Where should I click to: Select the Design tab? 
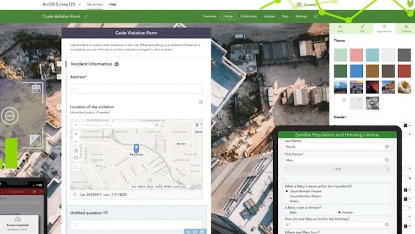click(228, 17)
